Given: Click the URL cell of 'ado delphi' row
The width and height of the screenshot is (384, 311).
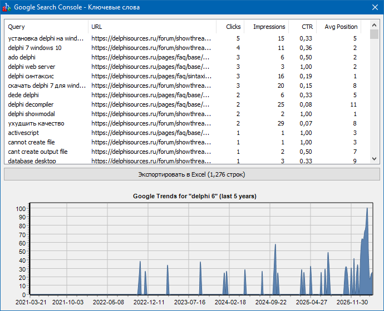Looking at the screenshot, I should point(150,57).
